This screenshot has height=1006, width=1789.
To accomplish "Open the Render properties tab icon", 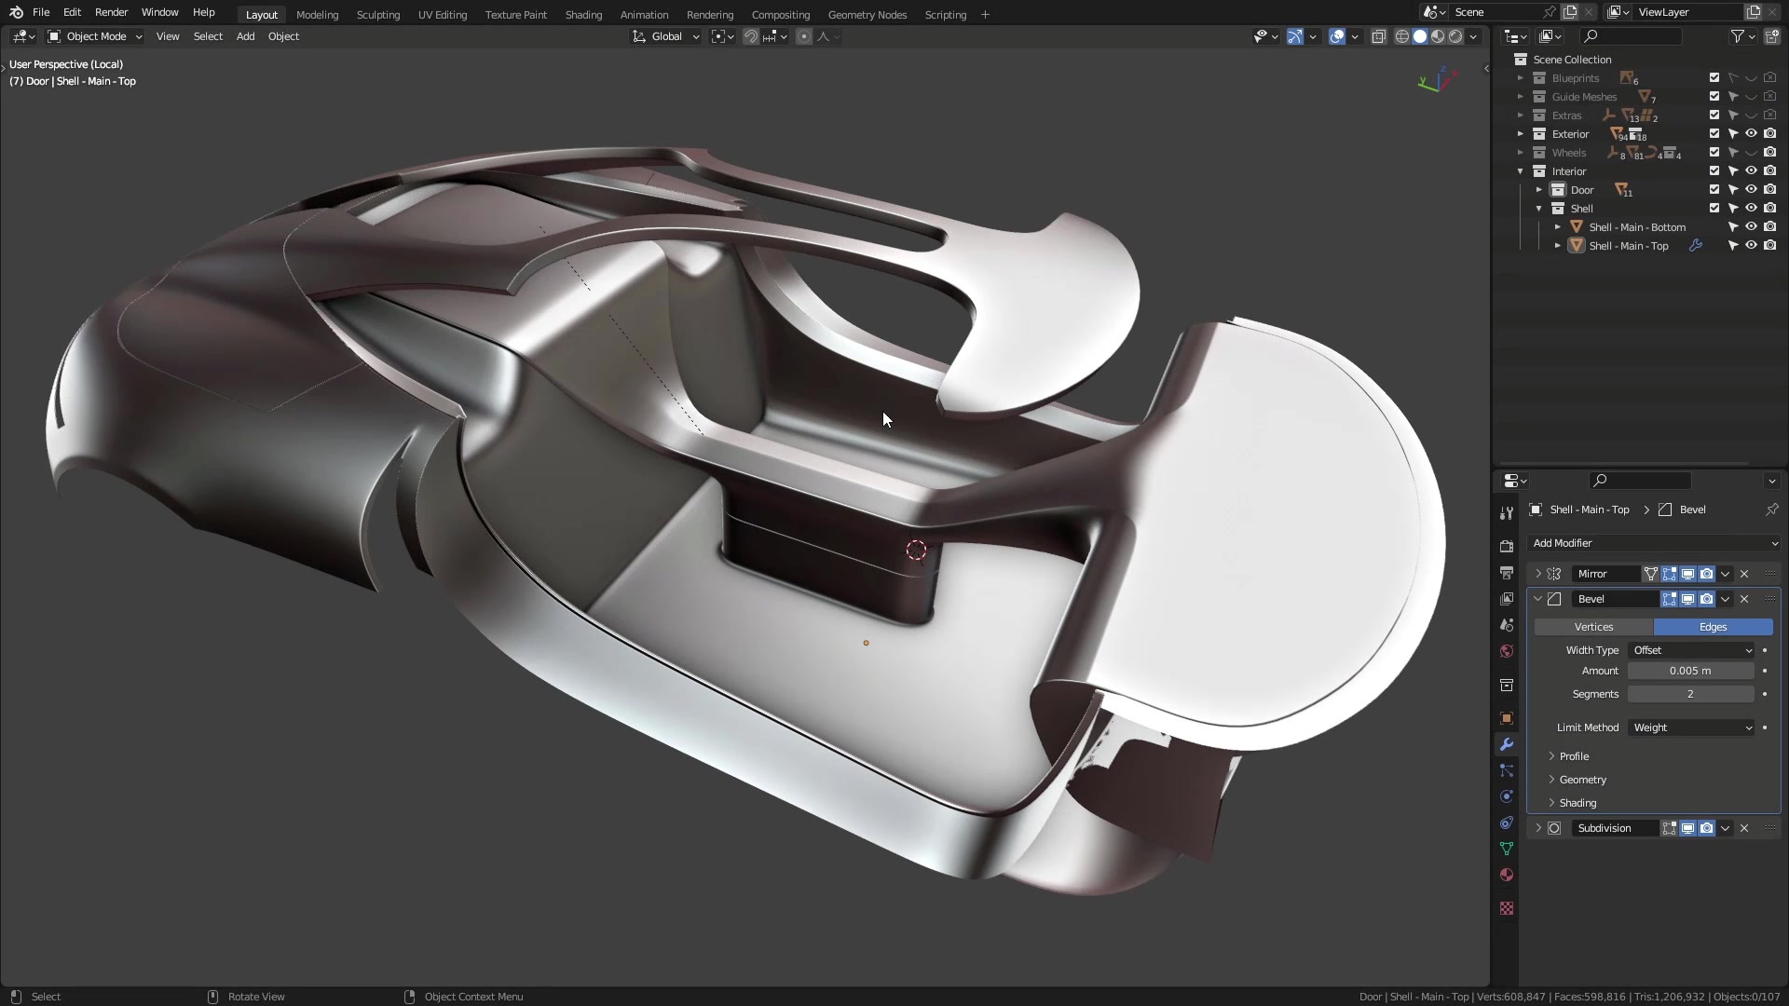I will [1506, 547].
